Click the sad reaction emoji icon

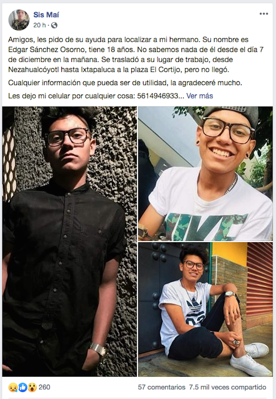tap(13, 387)
